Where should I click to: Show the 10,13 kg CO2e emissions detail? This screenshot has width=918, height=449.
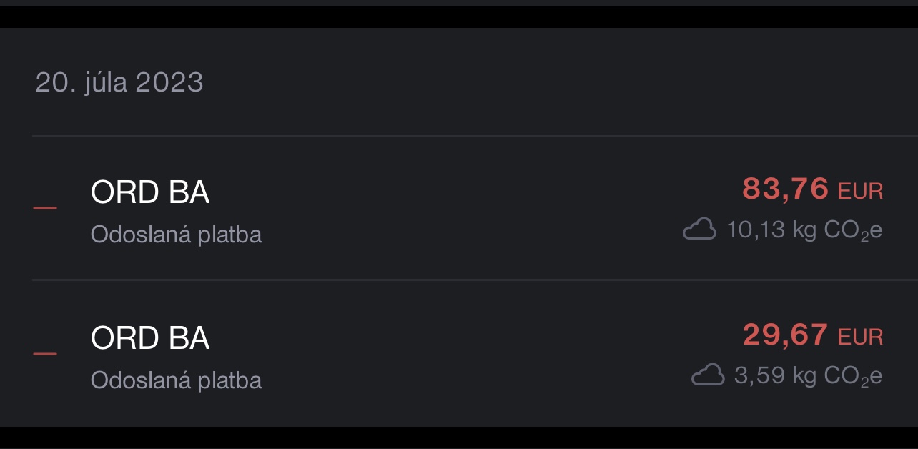pyautogui.click(x=804, y=230)
